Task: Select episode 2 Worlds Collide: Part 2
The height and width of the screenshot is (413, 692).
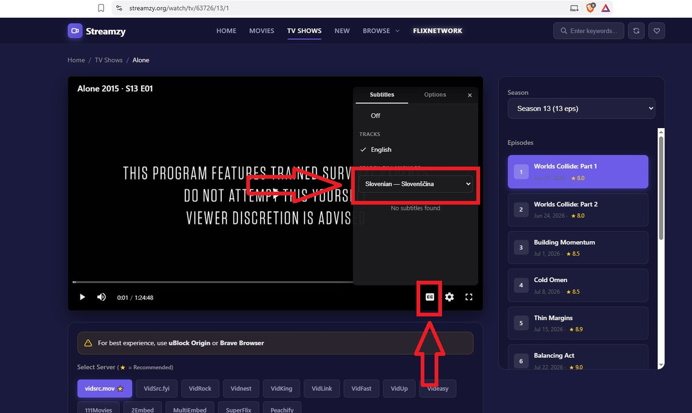Action: [578, 210]
